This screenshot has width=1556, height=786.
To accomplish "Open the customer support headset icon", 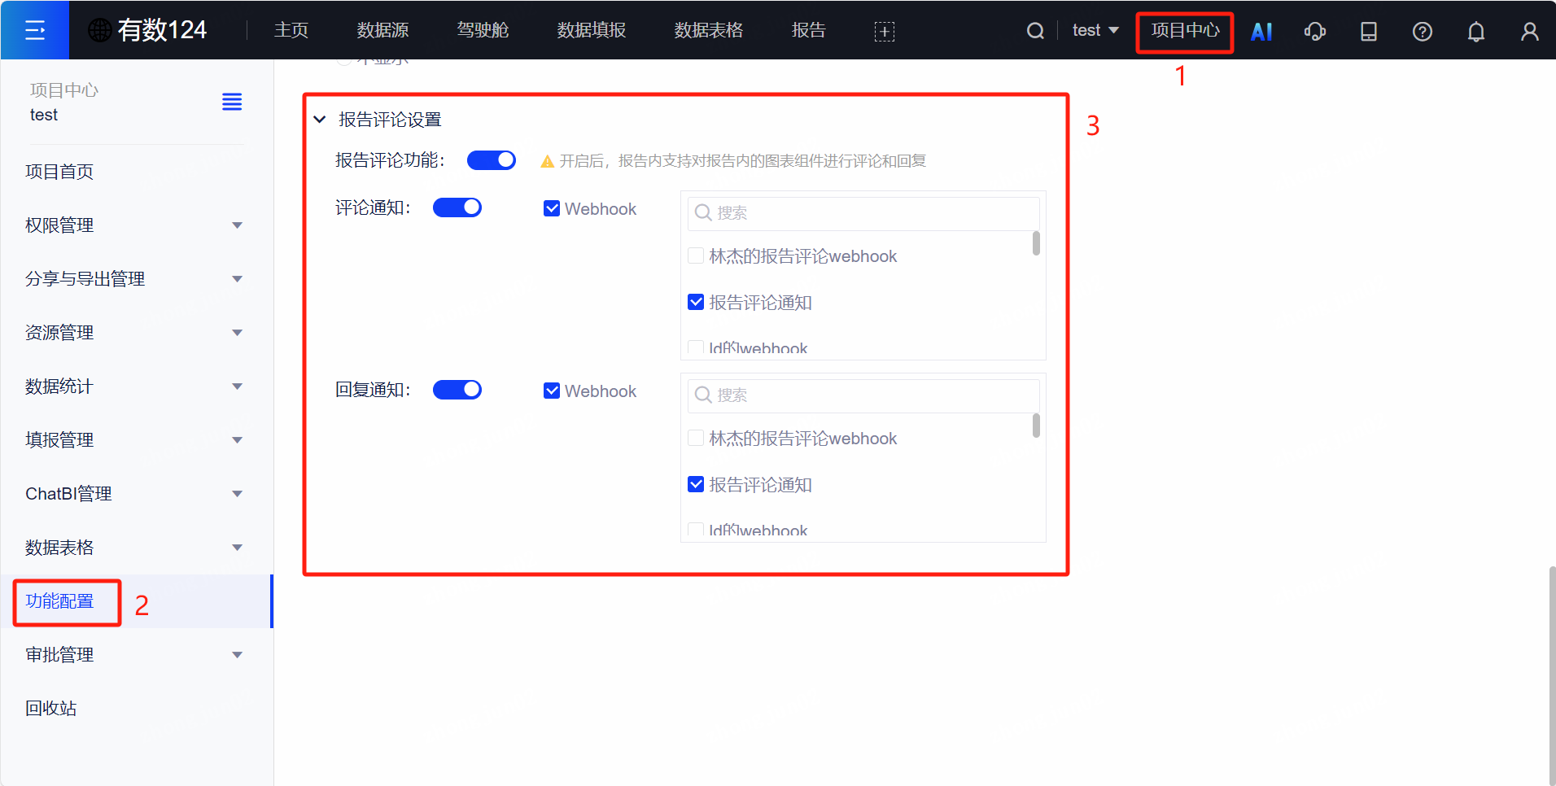I will coord(1315,30).
